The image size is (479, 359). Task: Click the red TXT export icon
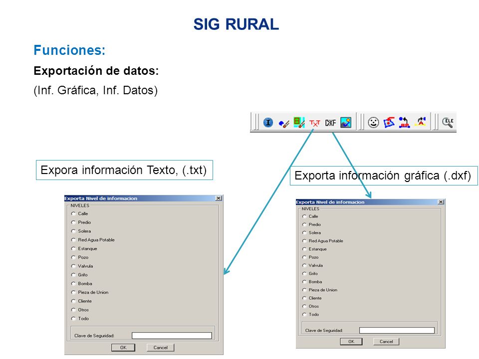(x=315, y=123)
